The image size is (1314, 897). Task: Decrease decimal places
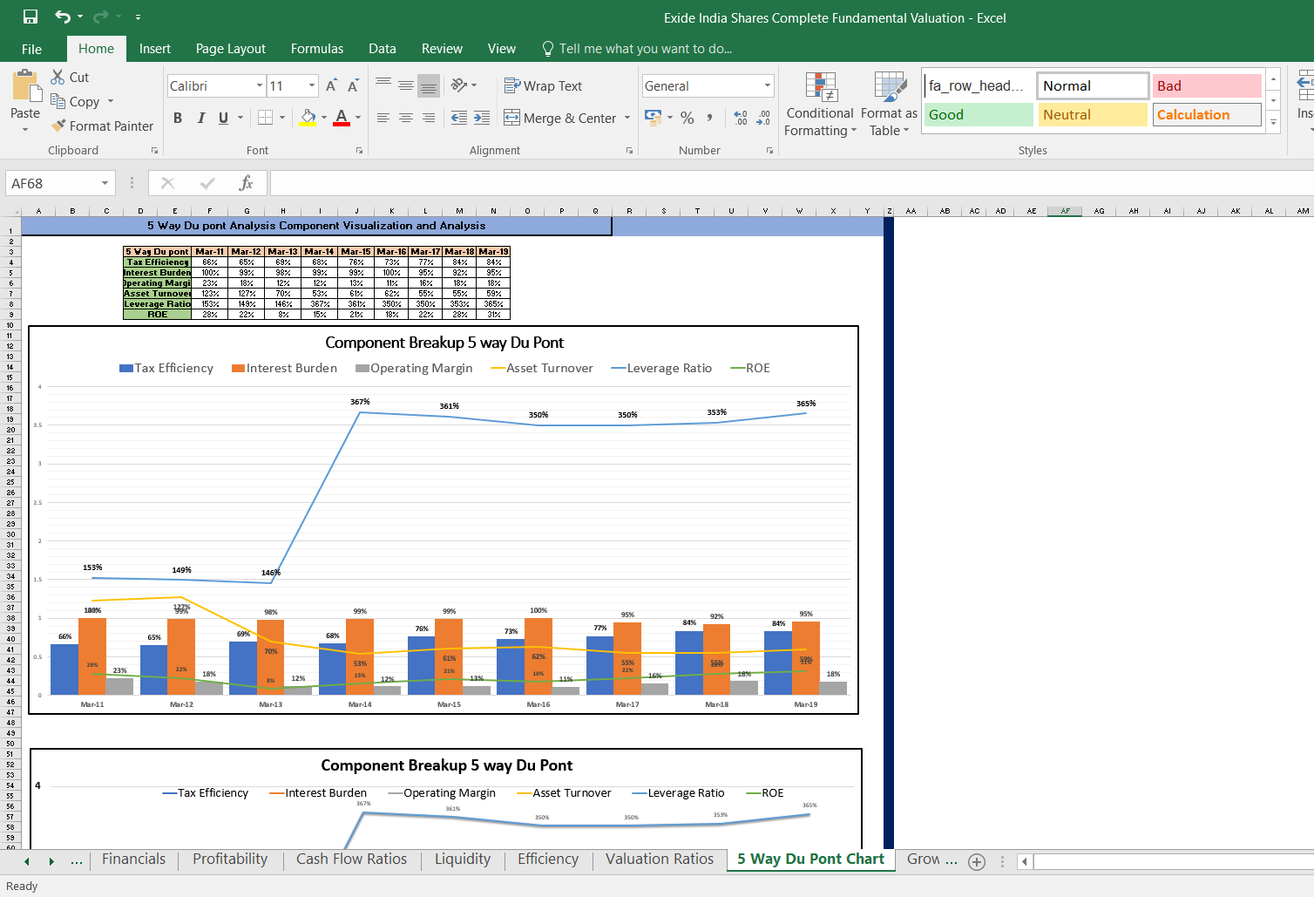coord(763,117)
